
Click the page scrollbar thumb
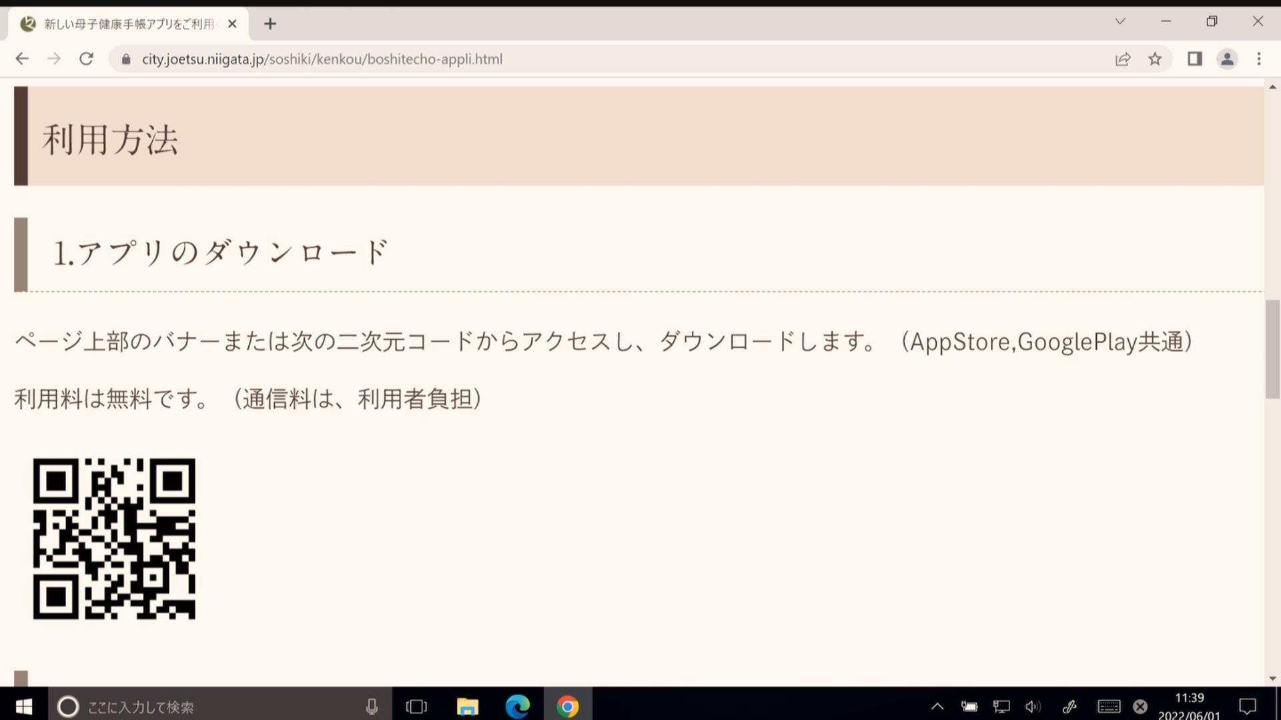[x=1272, y=349]
